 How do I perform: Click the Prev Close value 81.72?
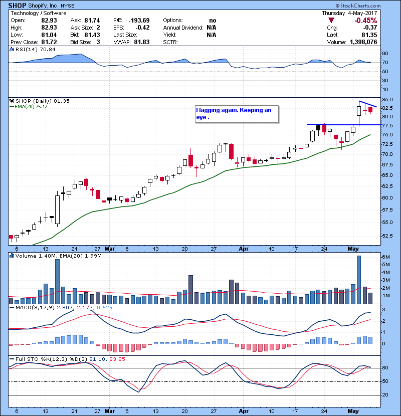(x=49, y=42)
